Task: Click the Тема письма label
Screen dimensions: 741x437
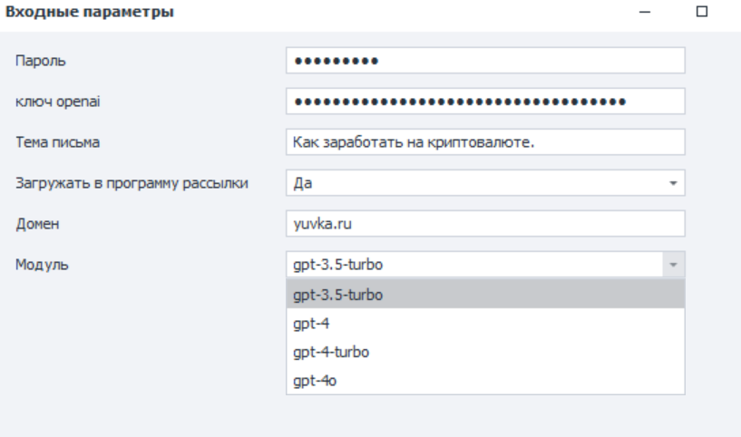Action: pos(57,142)
